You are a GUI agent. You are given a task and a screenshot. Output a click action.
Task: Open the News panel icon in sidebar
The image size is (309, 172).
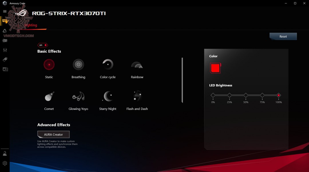pos(5,69)
